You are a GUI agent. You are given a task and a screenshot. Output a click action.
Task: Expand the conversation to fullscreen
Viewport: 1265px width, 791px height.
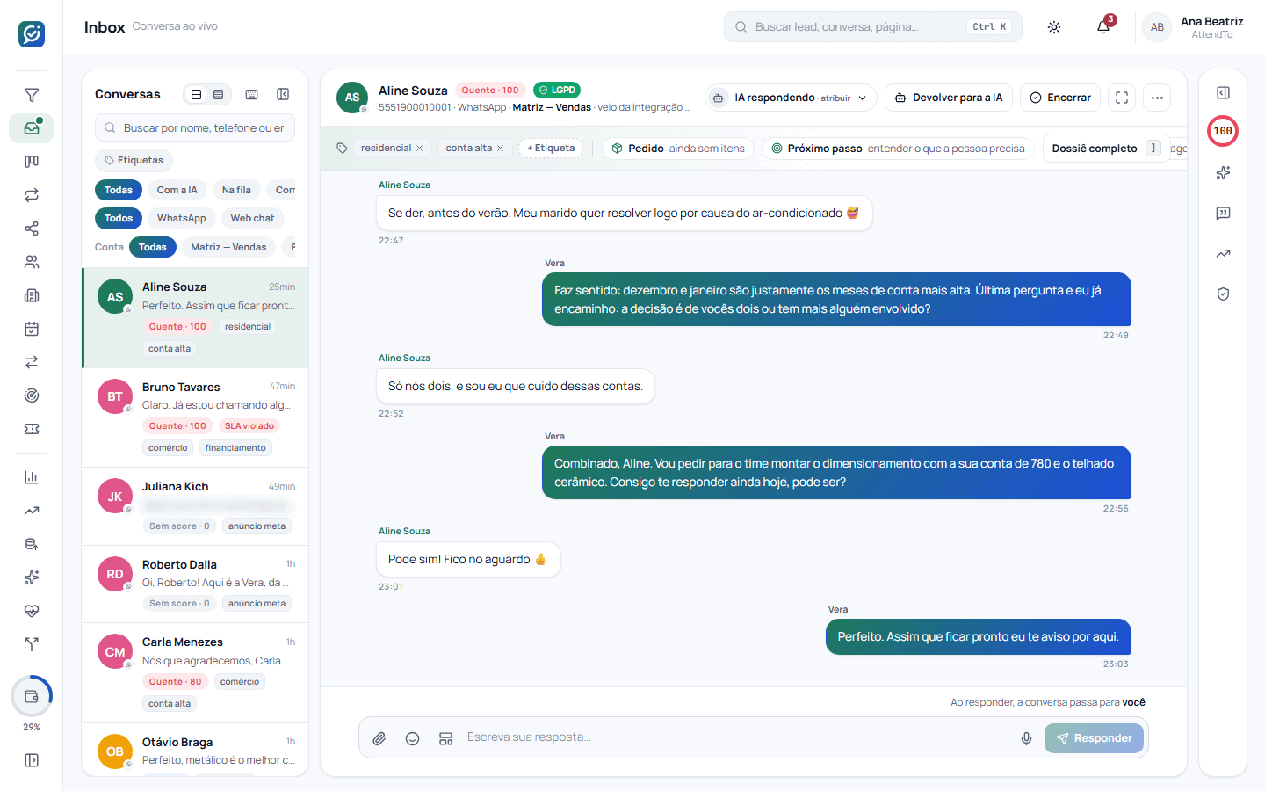pos(1122,98)
